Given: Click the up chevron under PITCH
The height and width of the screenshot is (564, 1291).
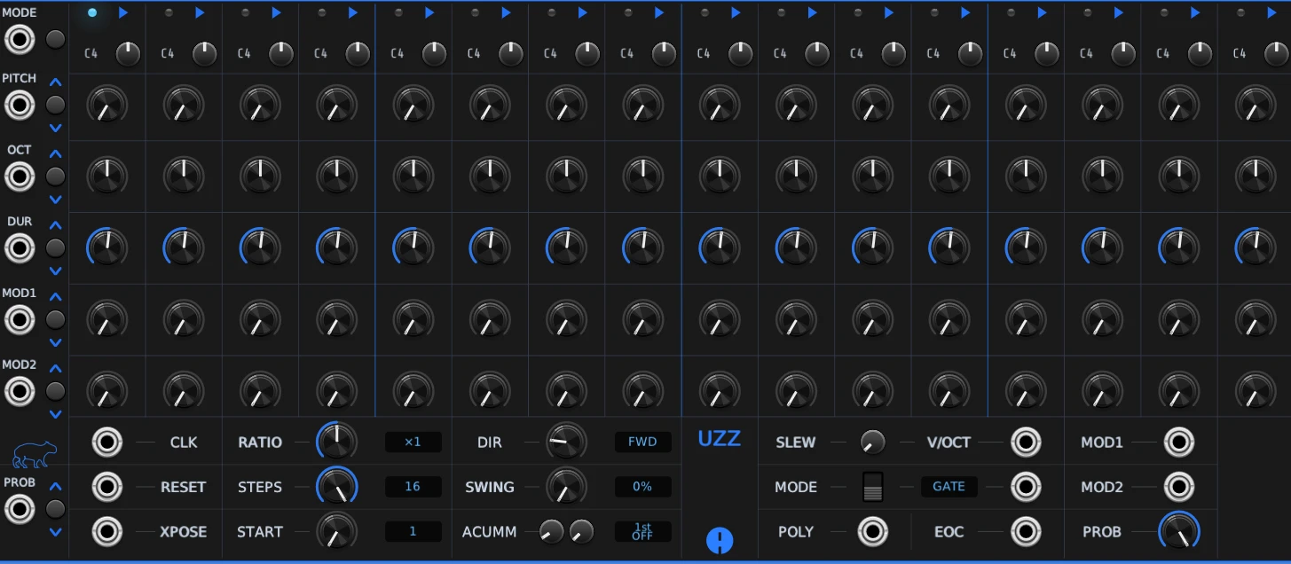Looking at the screenshot, I should (56, 82).
